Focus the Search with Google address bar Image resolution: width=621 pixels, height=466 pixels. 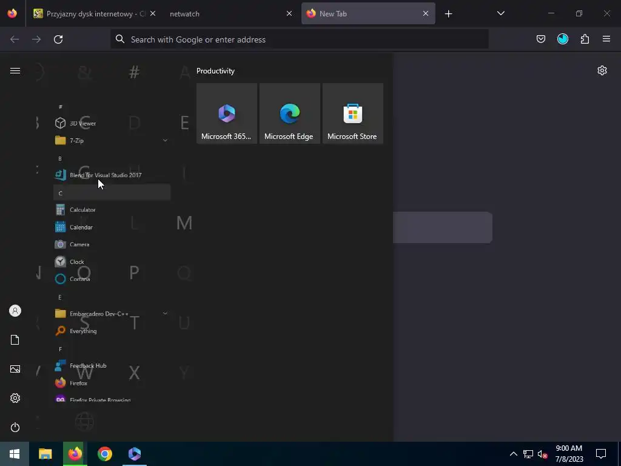click(300, 39)
